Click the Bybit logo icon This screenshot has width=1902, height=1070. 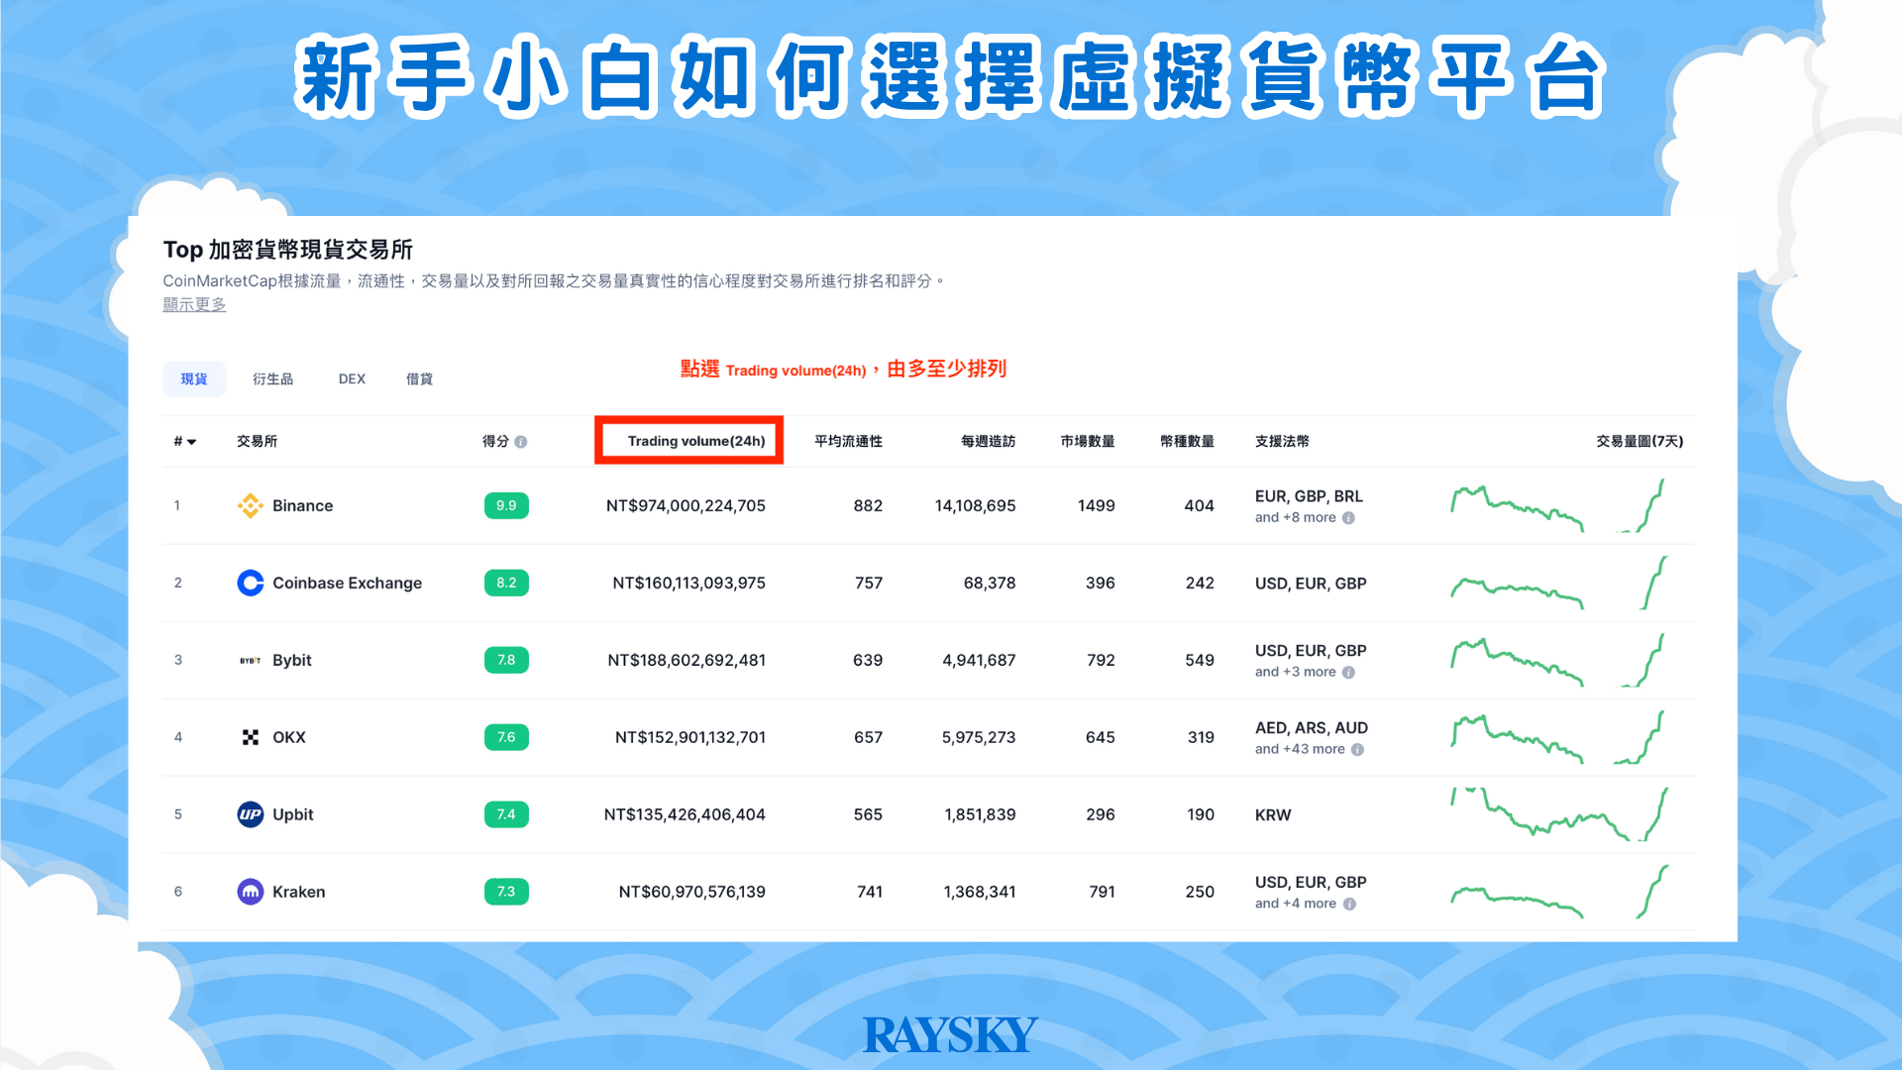251,660
